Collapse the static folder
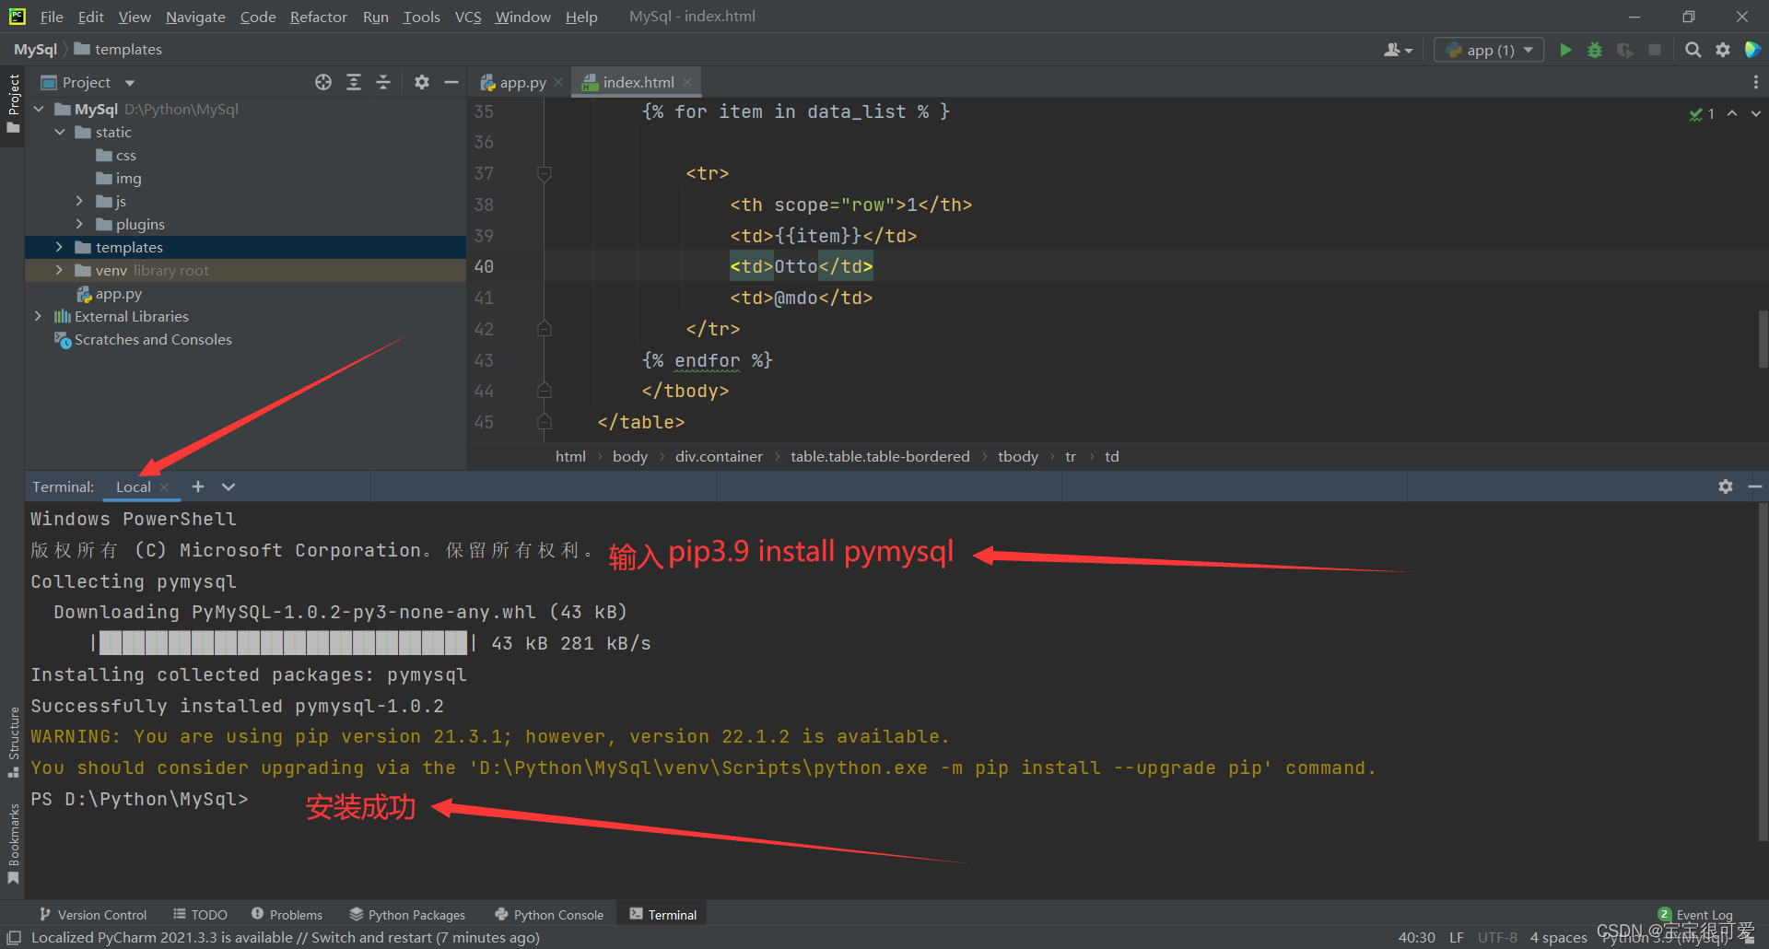Image resolution: width=1769 pixels, height=949 pixels. pyautogui.click(x=59, y=132)
